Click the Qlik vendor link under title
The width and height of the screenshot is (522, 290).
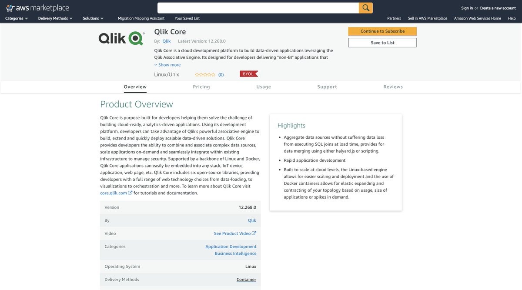pyautogui.click(x=167, y=41)
